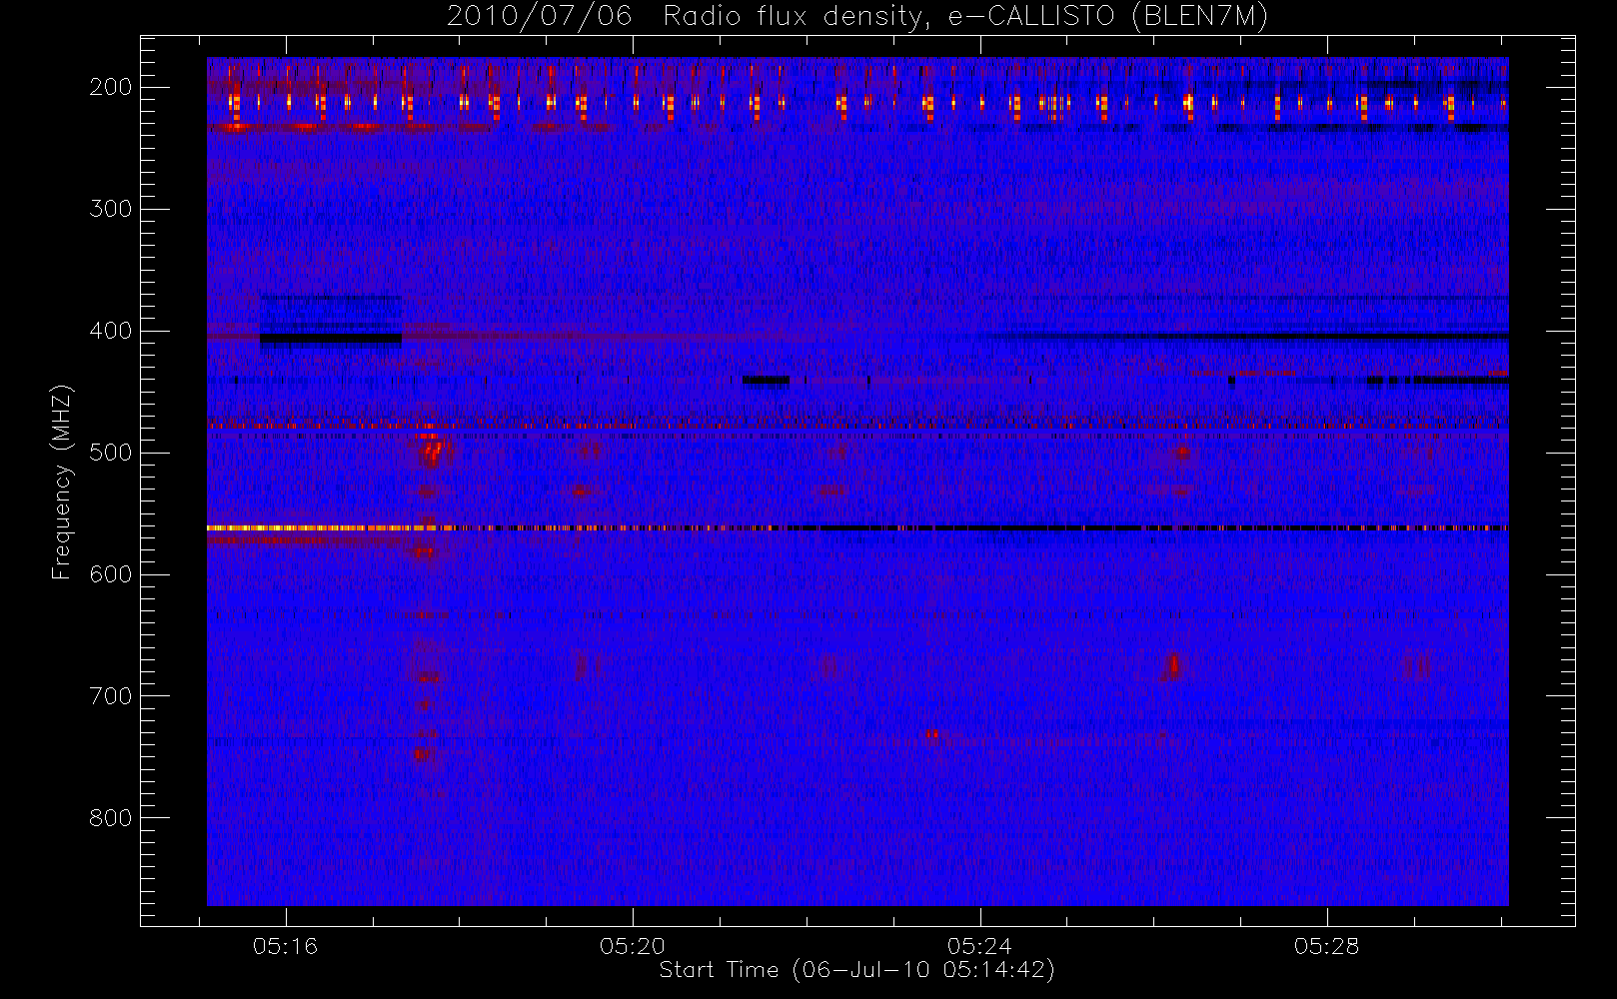Click the 200 frequency tick label
The height and width of the screenshot is (999, 1617).
pyautogui.click(x=111, y=87)
